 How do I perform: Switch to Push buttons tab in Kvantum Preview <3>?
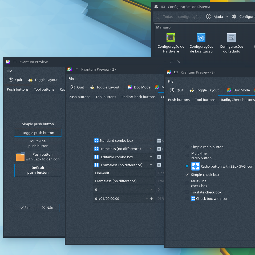tap(179, 100)
